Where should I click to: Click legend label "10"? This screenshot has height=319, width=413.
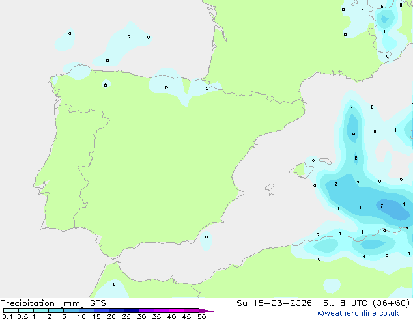point(81,316)
